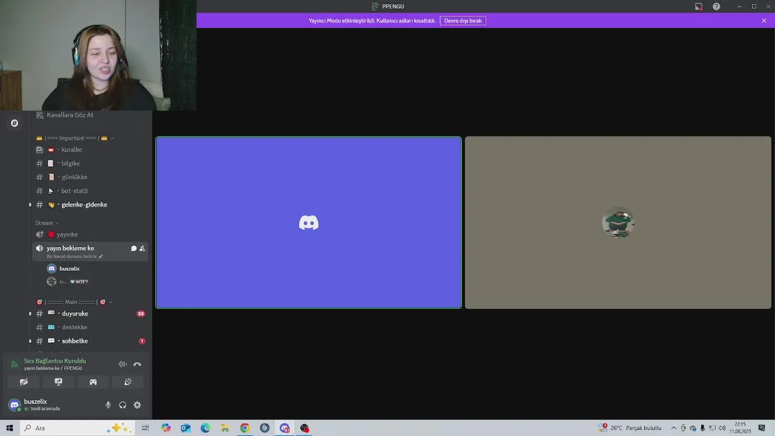Image resolution: width=775 pixels, height=436 pixels.
Task: Toggle noise suppression waveform icon
Action: 123,364
